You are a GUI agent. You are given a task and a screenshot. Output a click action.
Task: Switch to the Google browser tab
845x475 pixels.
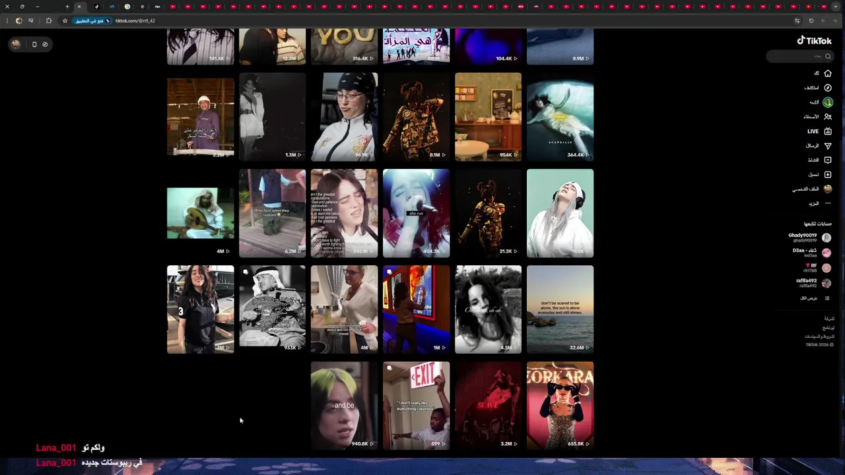tap(127, 7)
